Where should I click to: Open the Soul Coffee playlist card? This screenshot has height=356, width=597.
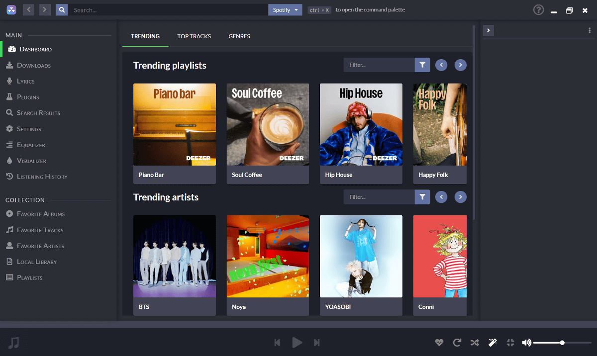[268, 133]
